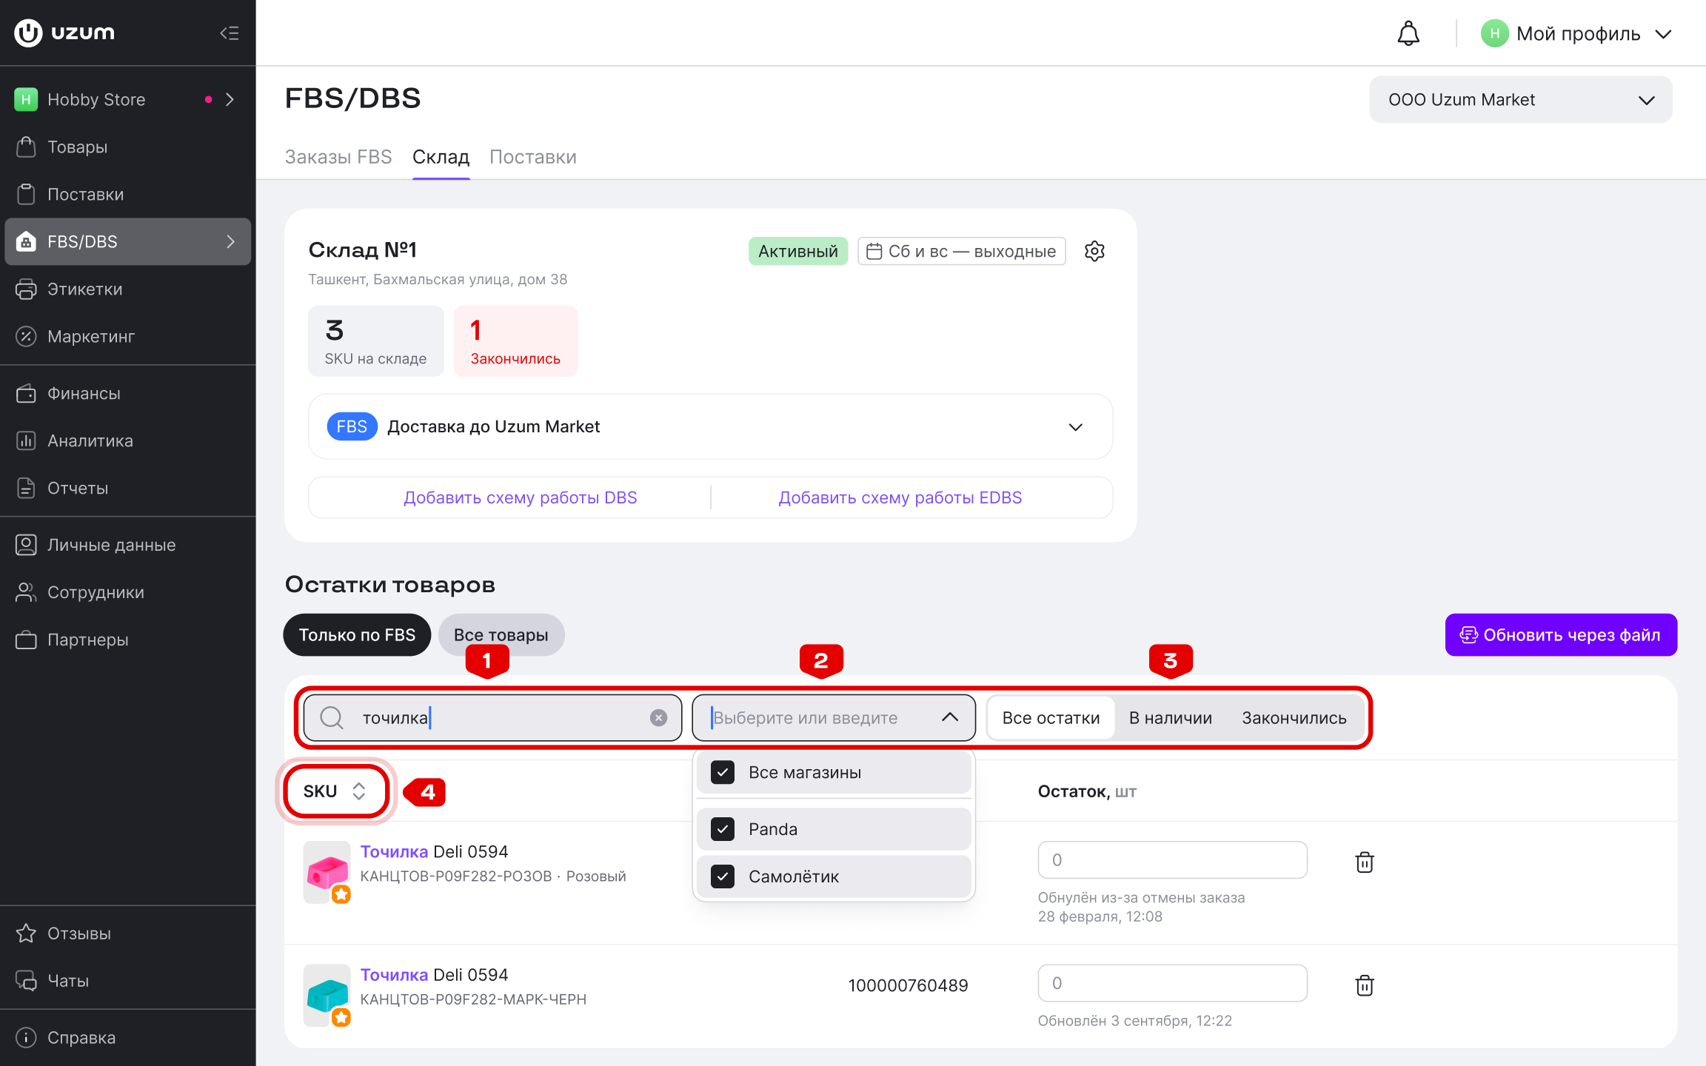Switch filter to Все товары
The height and width of the screenshot is (1066, 1706).
click(501, 634)
